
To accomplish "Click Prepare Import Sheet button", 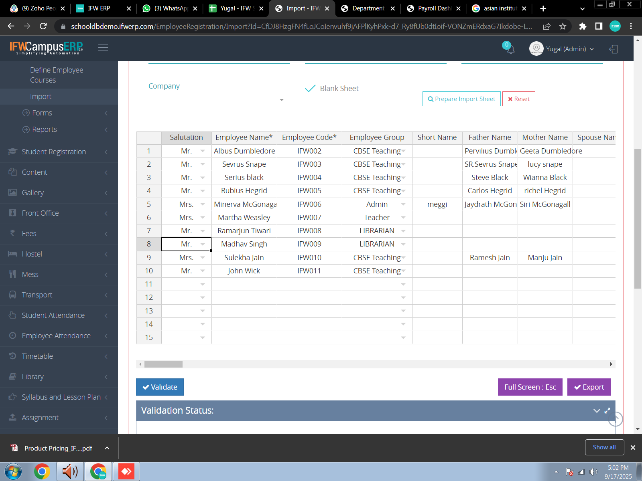I will pyautogui.click(x=461, y=99).
